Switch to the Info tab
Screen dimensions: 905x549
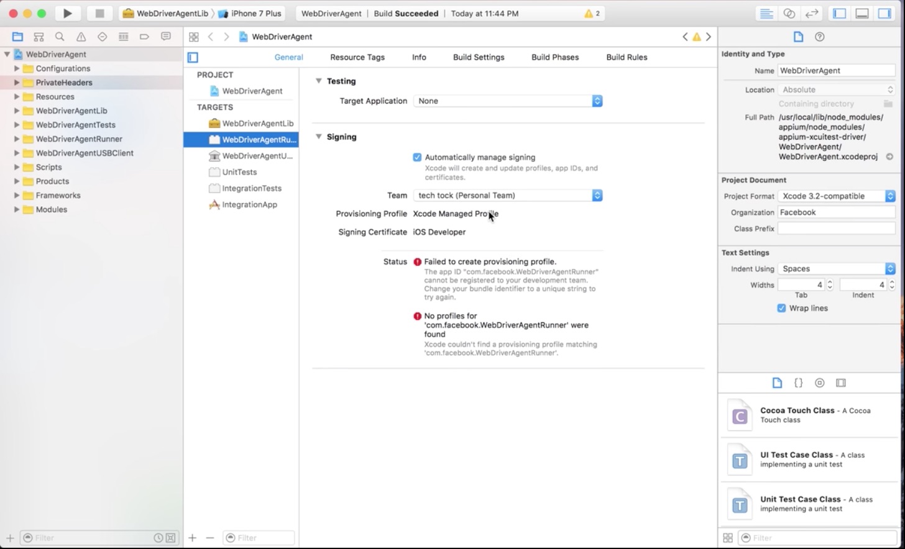coord(419,57)
